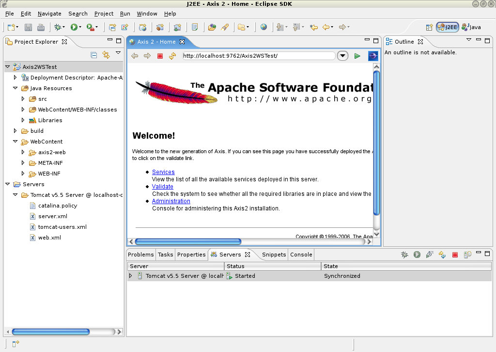Close the Axis 2 - Home editor tab
496x352 pixels.
pos(182,42)
